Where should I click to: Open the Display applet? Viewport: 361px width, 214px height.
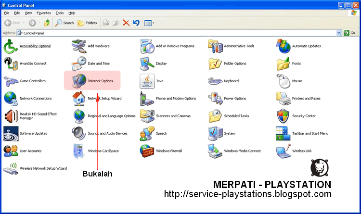point(147,63)
